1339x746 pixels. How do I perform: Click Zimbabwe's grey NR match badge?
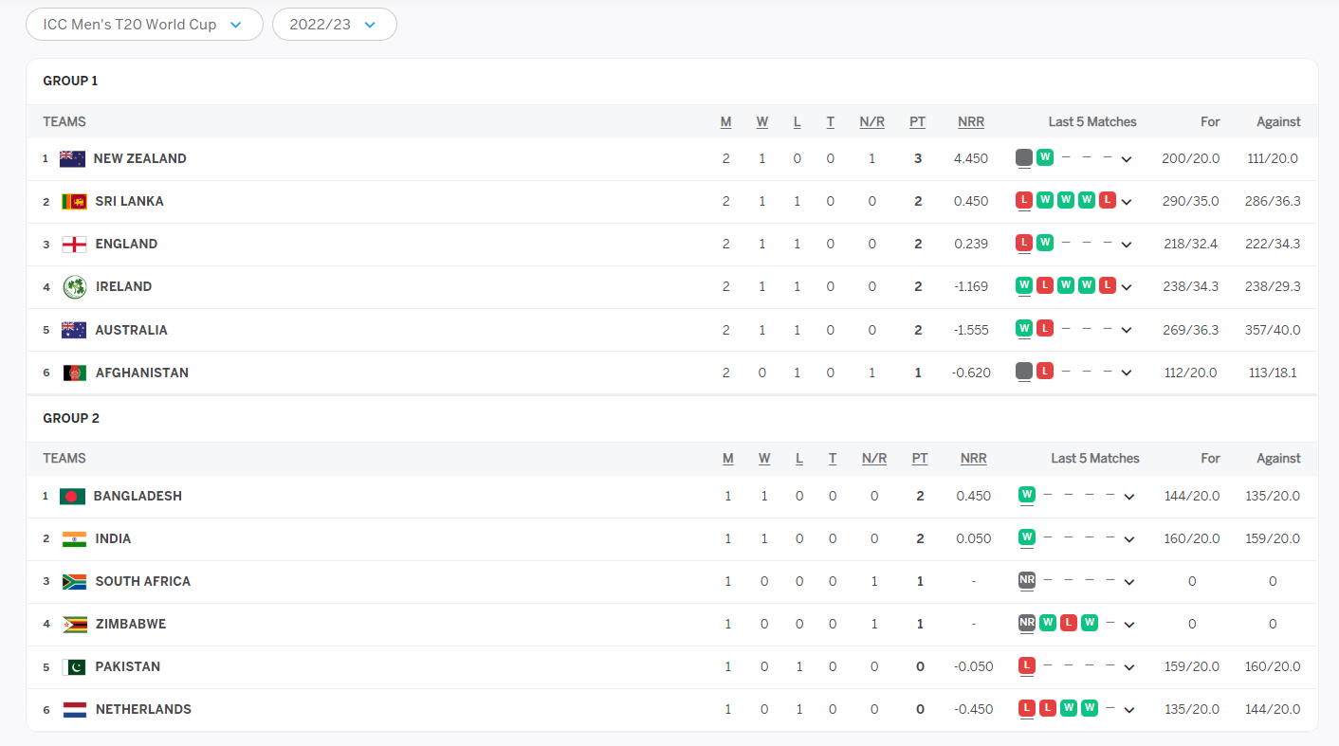[x=1026, y=623]
